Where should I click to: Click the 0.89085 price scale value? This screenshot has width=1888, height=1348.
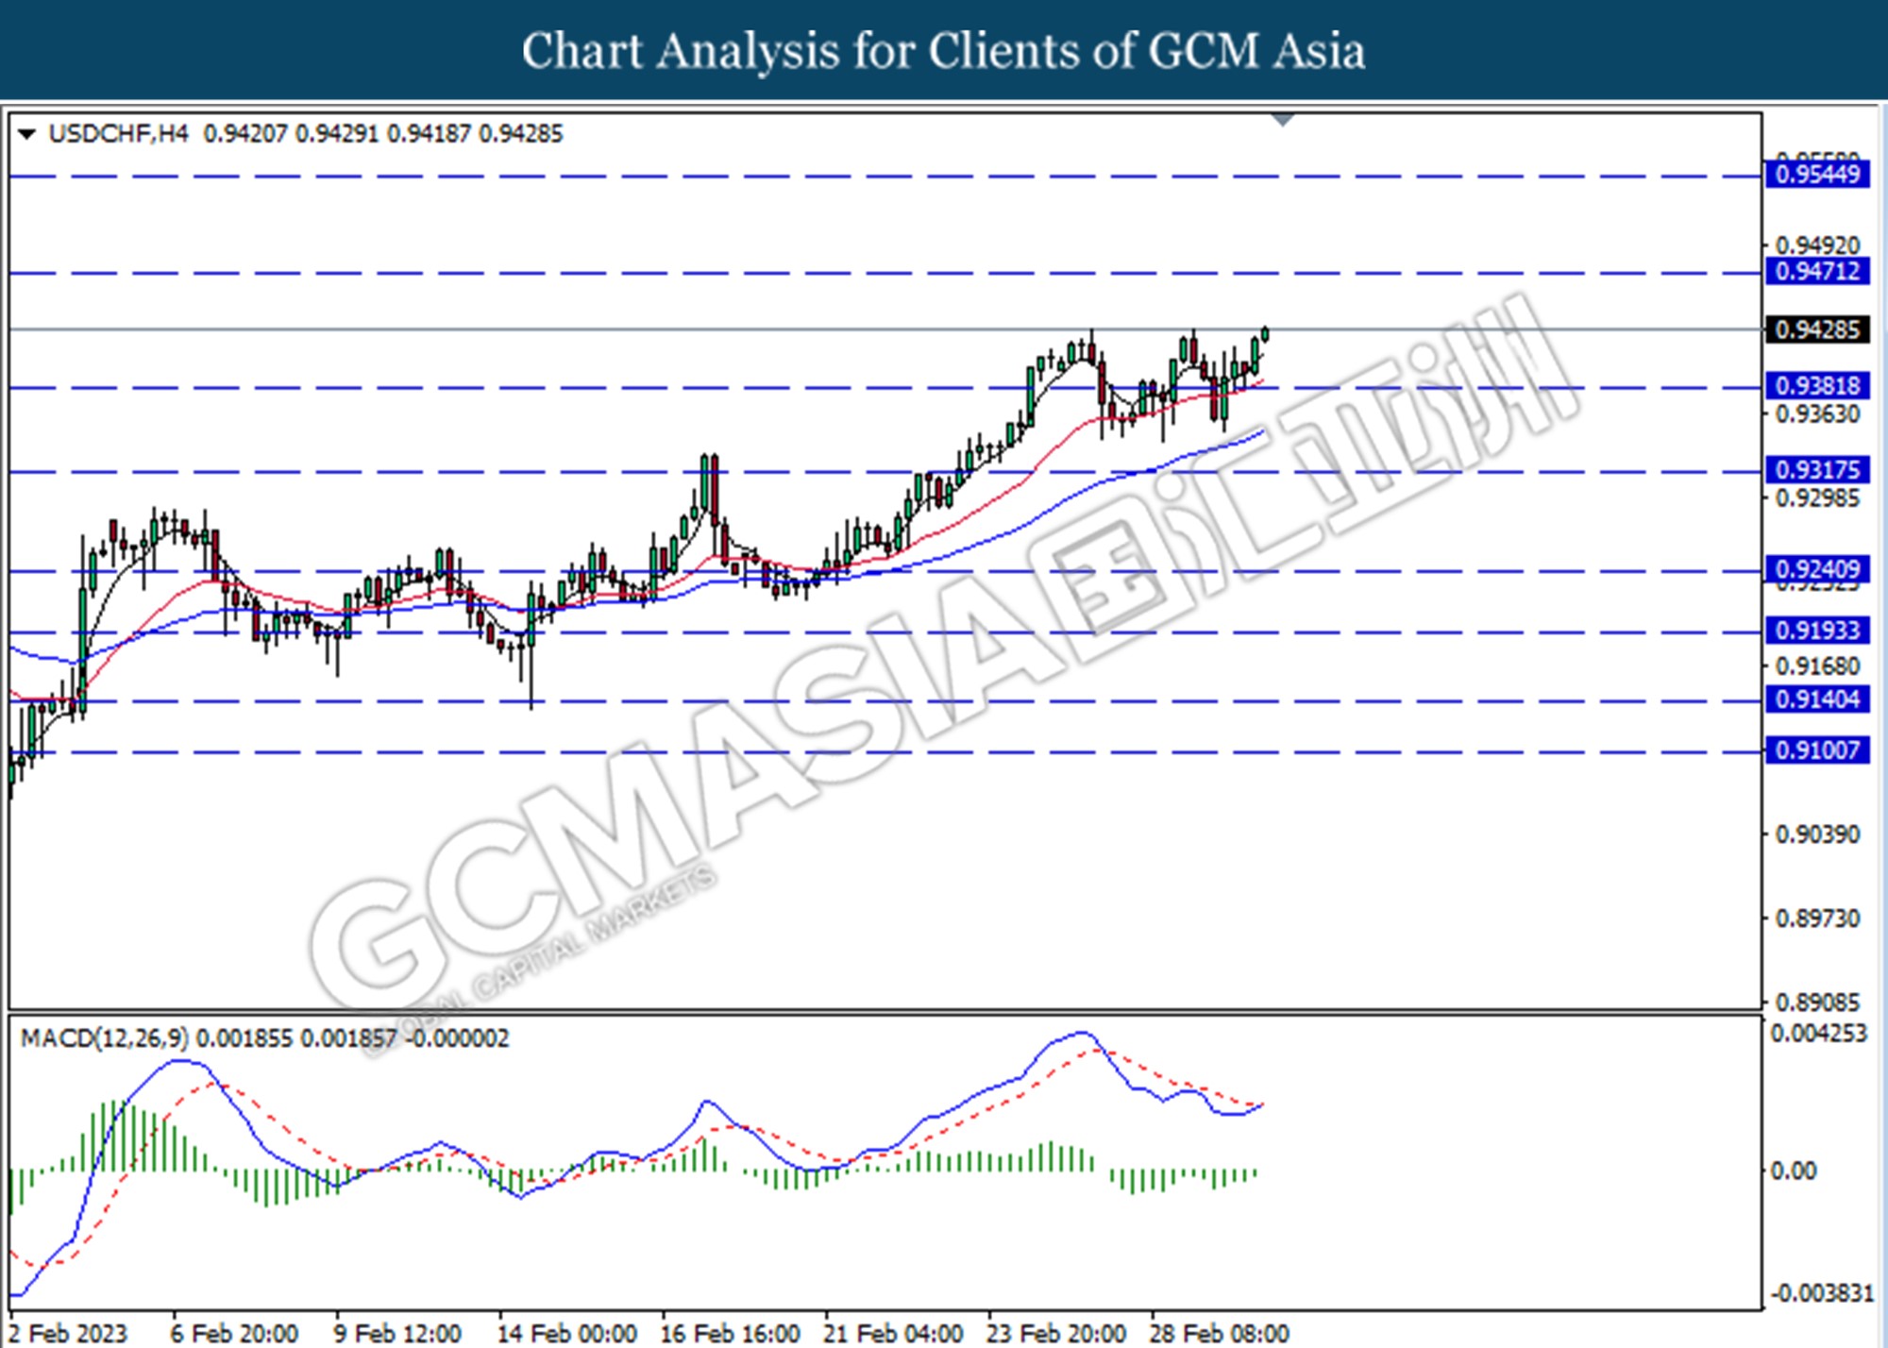coord(1818,1003)
